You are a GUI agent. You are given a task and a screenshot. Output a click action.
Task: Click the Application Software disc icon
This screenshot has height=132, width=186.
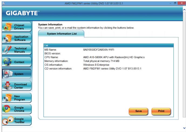click(x=8, y=38)
